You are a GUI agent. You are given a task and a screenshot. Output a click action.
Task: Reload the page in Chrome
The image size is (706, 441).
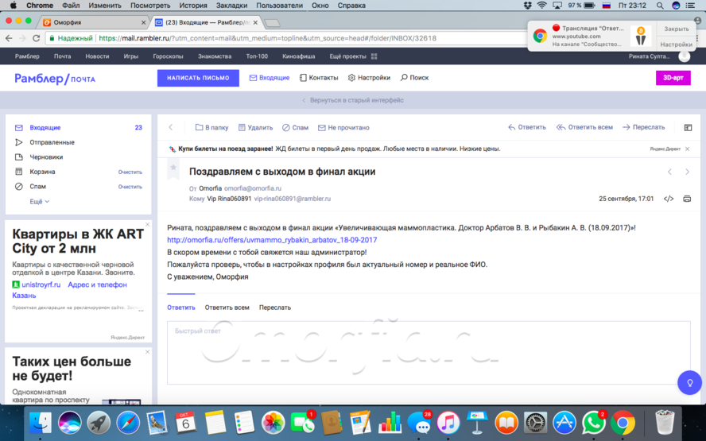click(x=37, y=38)
